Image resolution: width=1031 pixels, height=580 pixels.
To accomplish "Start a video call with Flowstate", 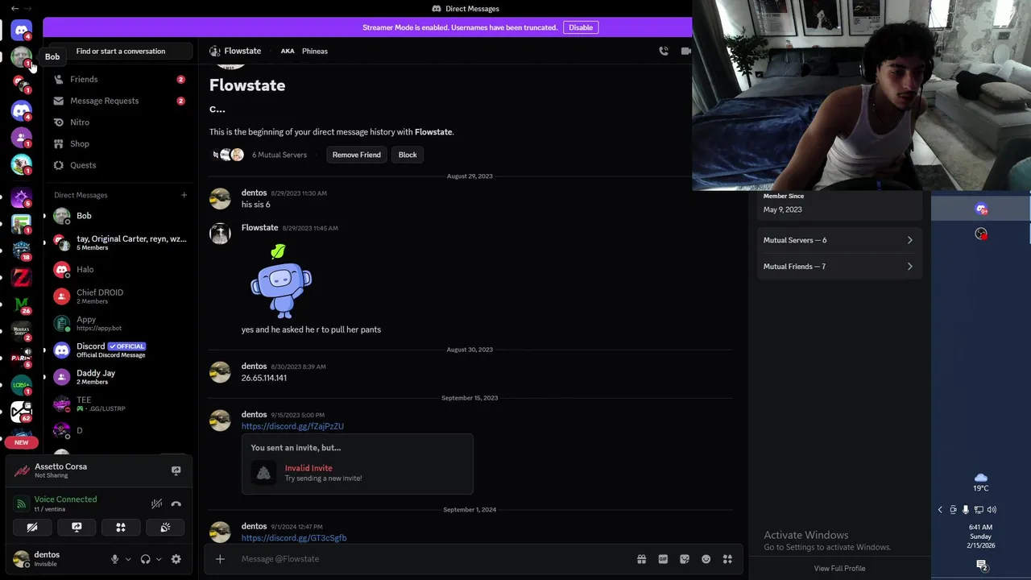I will click(686, 51).
